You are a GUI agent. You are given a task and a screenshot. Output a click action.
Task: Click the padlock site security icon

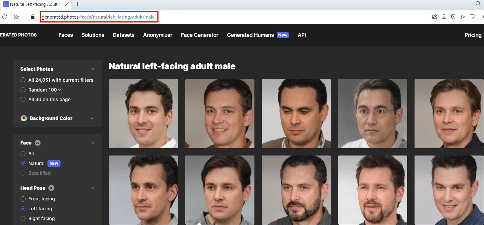coord(33,17)
